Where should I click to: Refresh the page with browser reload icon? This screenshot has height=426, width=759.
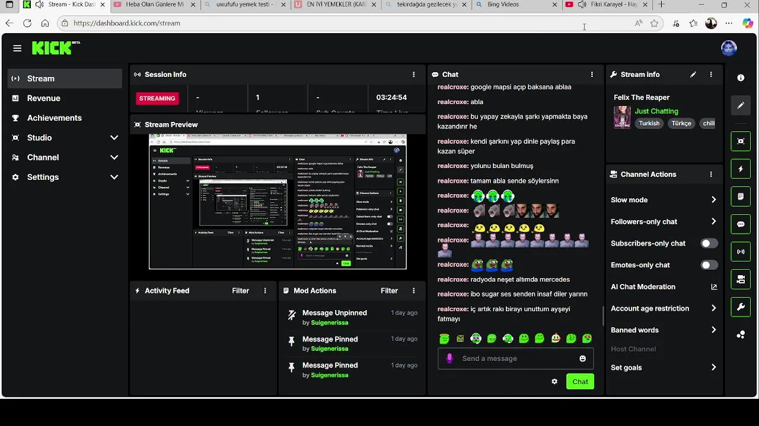coord(27,23)
